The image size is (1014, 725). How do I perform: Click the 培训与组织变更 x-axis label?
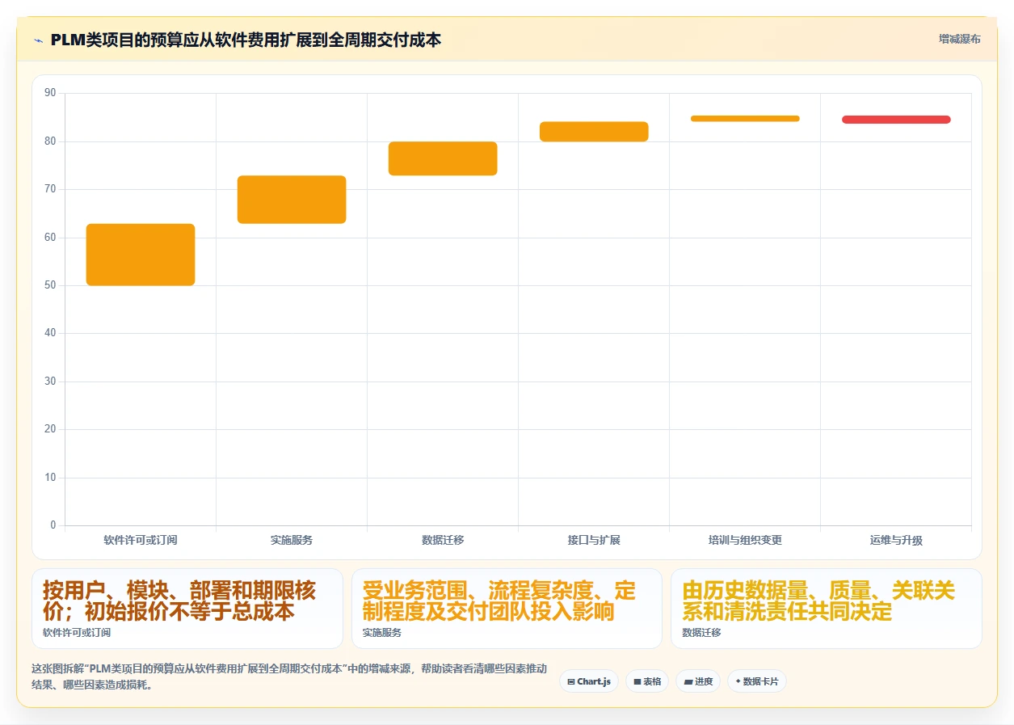tap(745, 540)
